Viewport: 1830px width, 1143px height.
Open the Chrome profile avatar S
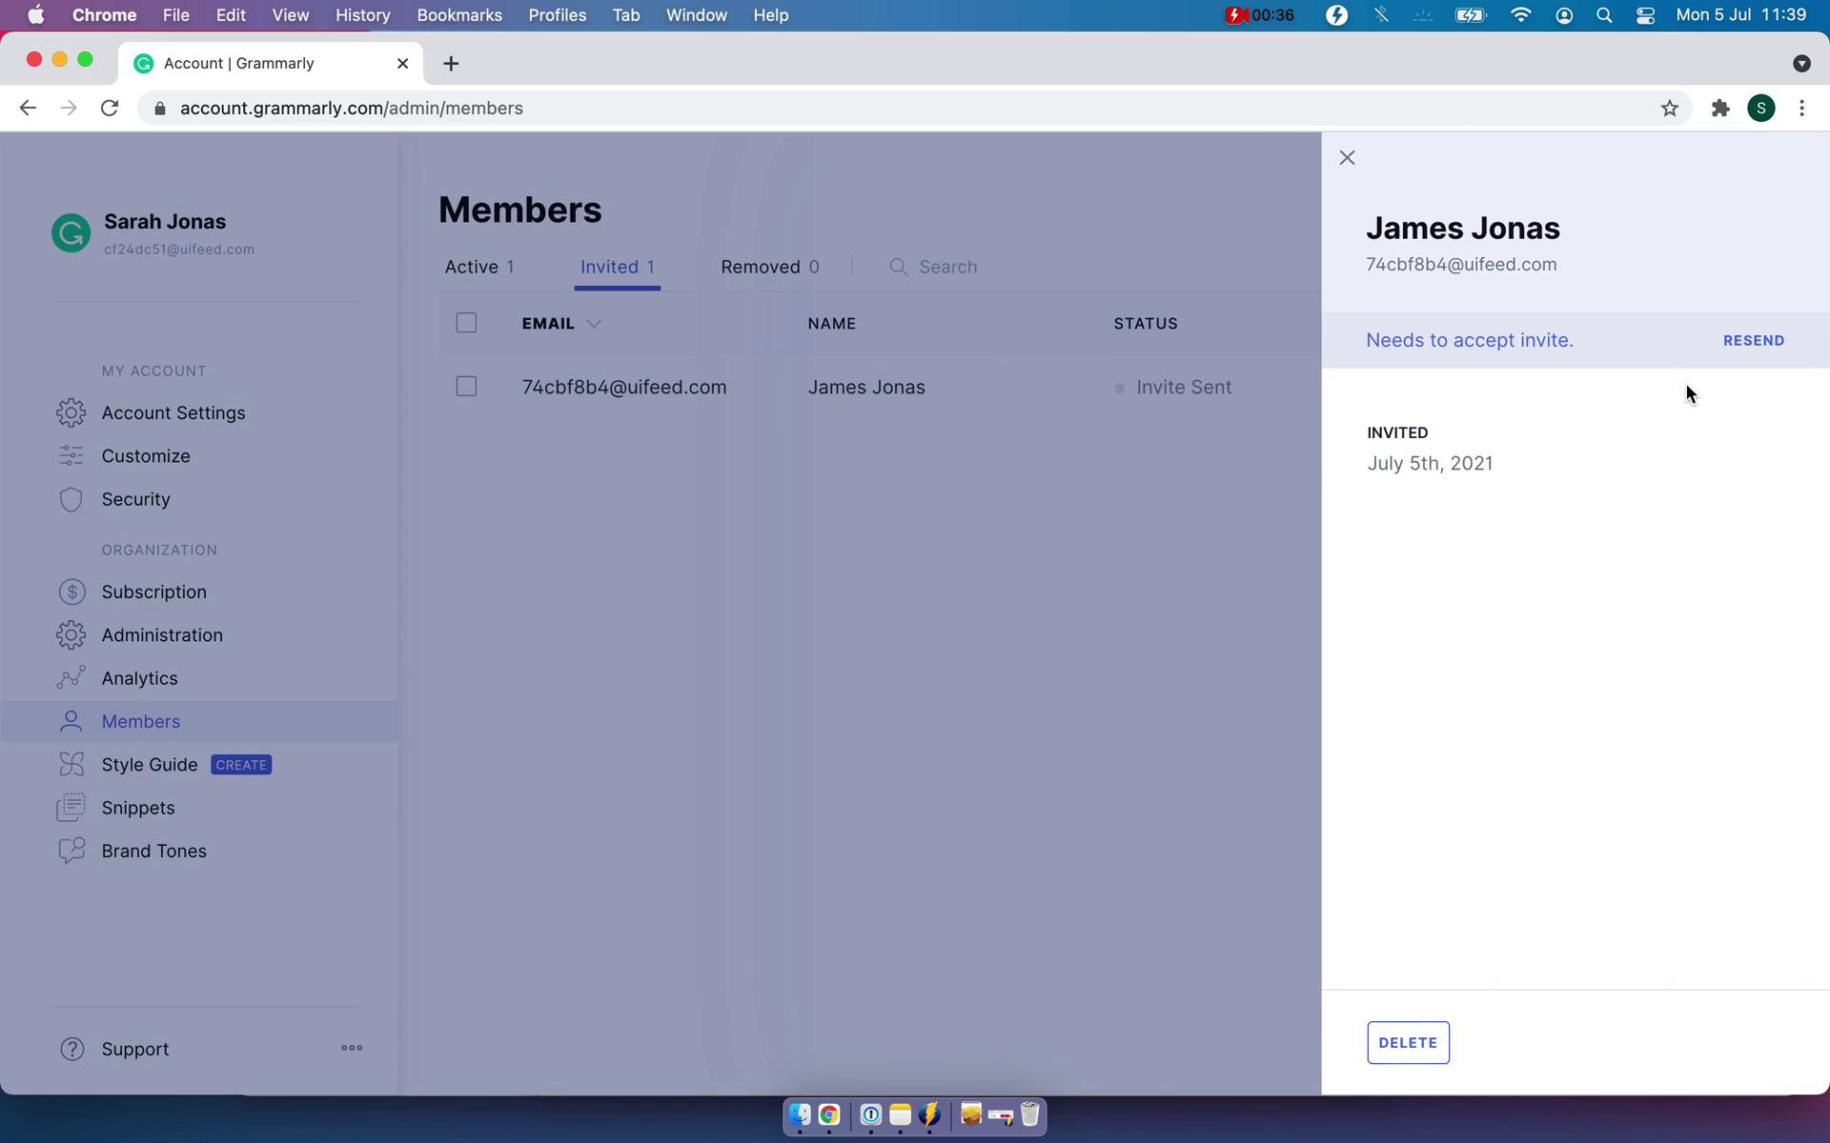click(x=1761, y=109)
